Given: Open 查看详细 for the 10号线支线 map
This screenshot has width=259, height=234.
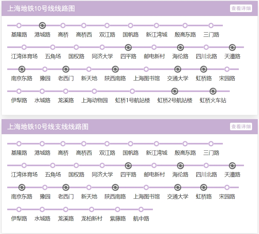Looking at the screenshot, I should (241, 127).
